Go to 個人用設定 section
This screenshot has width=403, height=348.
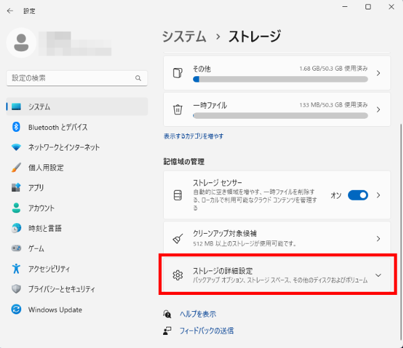[77, 167]
